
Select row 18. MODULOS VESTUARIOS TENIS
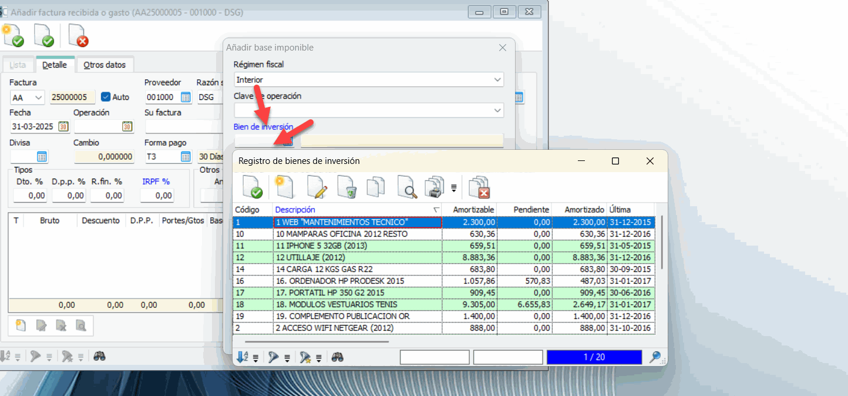pos(443,304)
